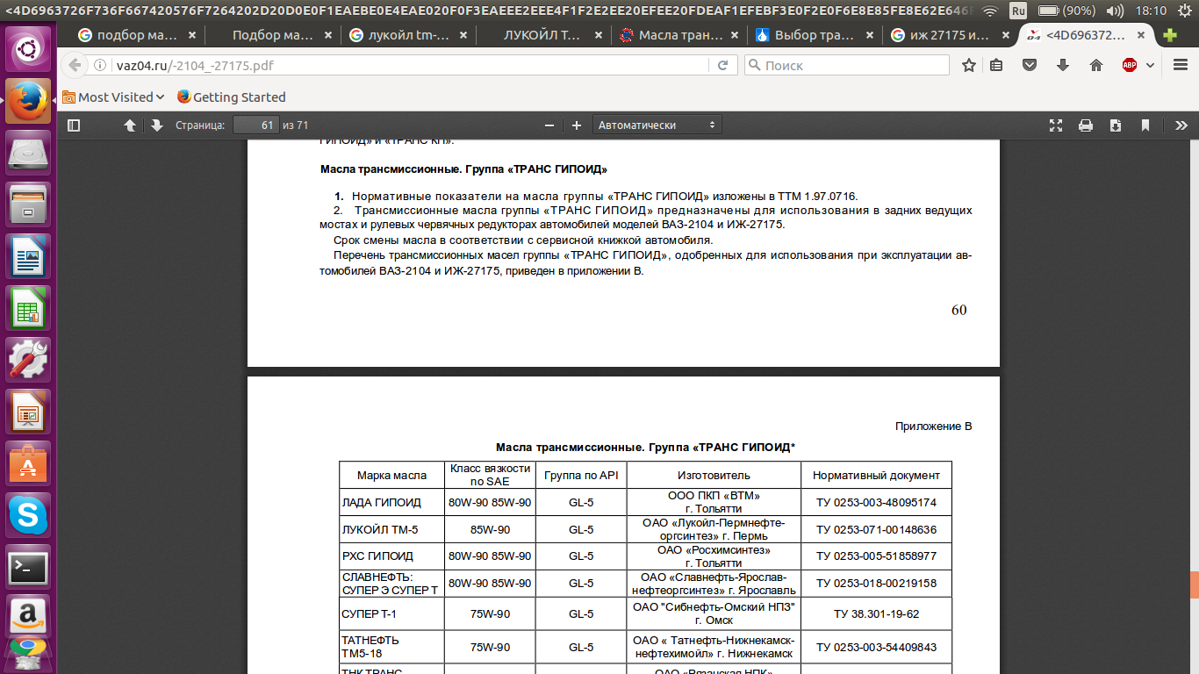Close the active '<4D696372...' tab

click(1143, 36)
